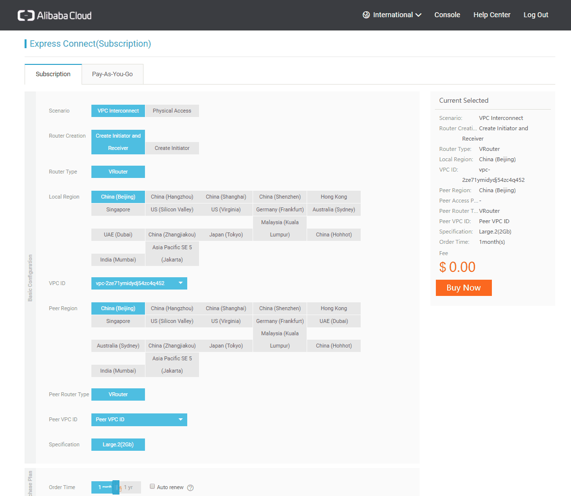
Task: Set Peer Region to China (Zhangjiakou)
Action: (172, 346)
